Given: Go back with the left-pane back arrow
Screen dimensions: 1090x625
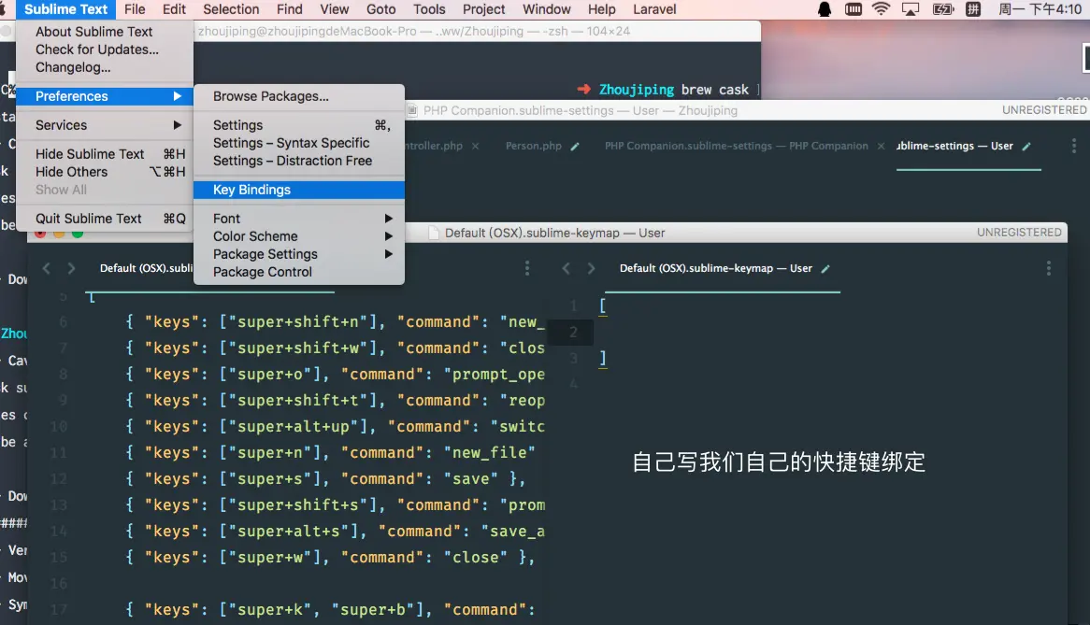Looking at the screenshot, I should coord(47,268).
